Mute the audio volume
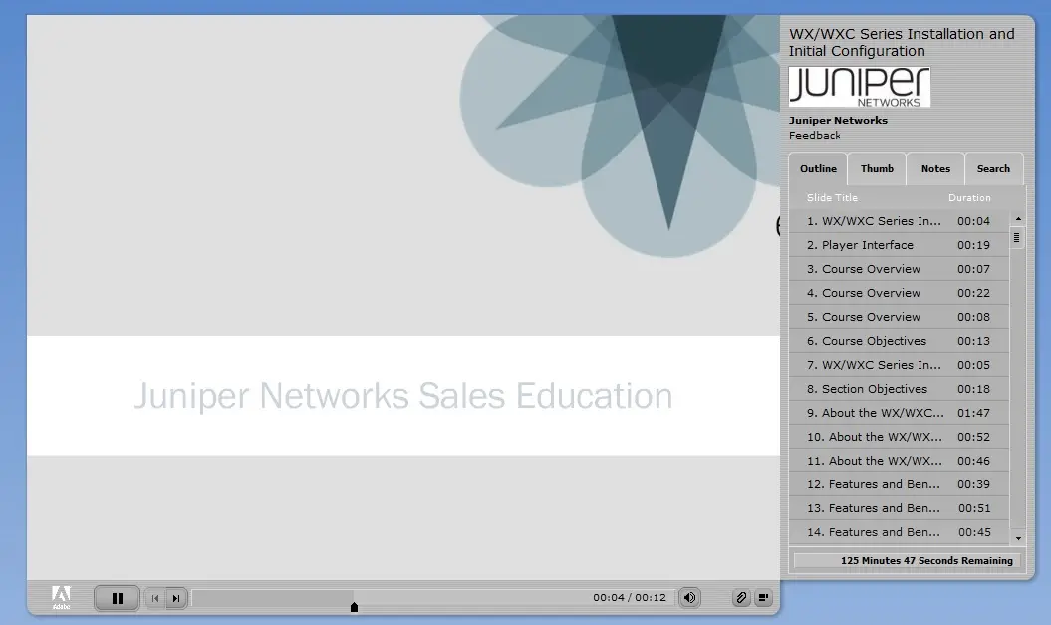The width and height of the screenshot is (1051, 625). coord(689,597)
